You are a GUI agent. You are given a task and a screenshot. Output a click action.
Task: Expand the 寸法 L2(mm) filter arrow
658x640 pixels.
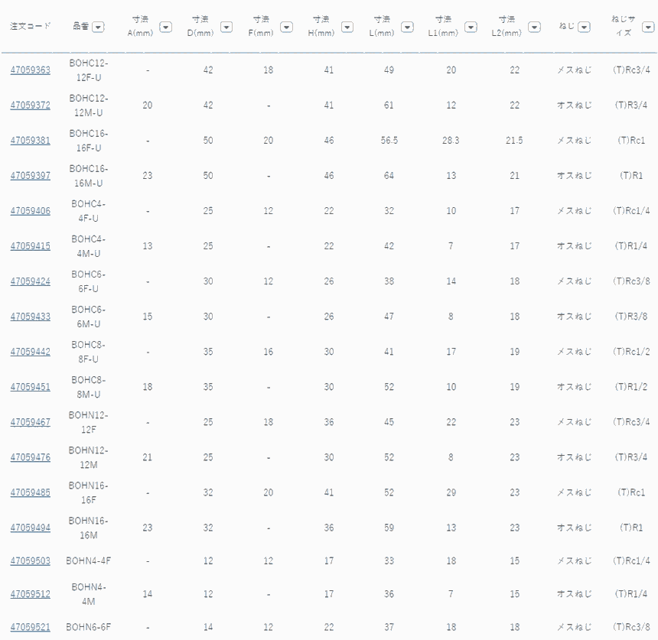coord(534,28)
